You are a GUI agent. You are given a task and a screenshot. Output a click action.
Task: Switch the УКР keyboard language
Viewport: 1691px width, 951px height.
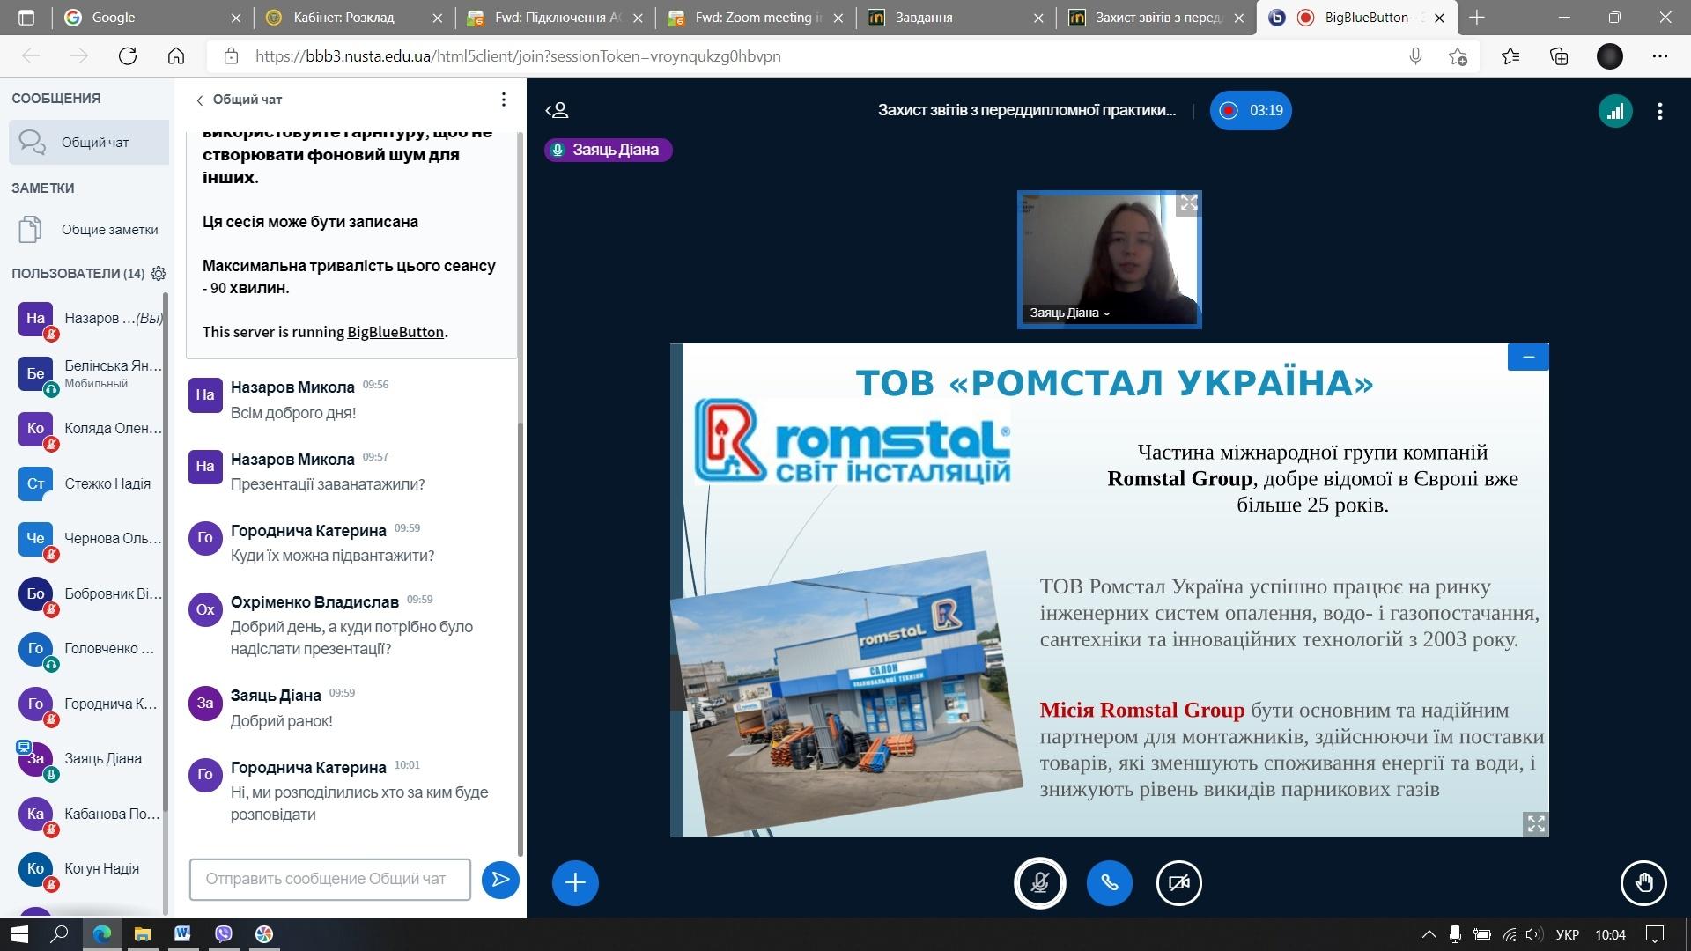click(1568, 934)
